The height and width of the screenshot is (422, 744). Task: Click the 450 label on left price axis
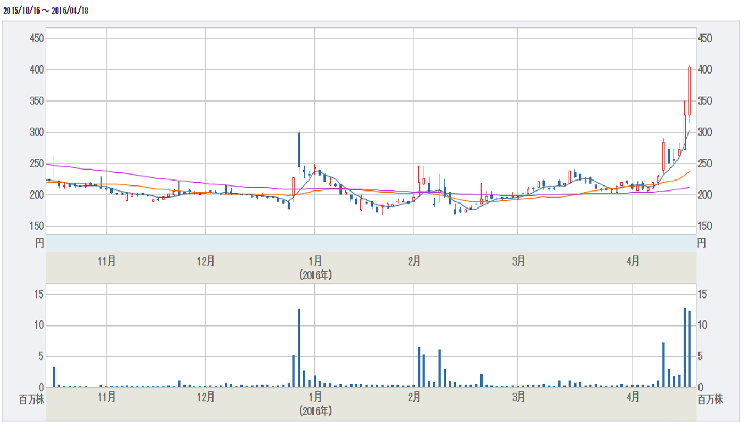(37, 38)
